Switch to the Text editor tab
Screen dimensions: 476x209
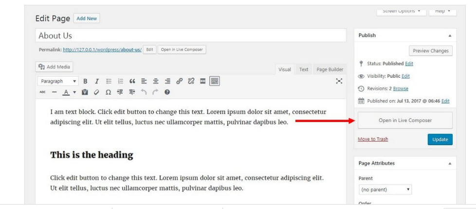[304, 70]
